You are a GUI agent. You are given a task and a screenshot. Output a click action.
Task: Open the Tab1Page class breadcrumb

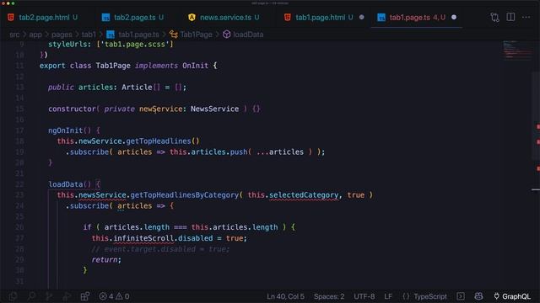point(196,35)
